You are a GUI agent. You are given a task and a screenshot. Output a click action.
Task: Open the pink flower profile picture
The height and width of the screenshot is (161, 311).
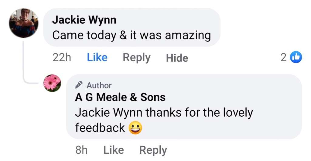52,83
